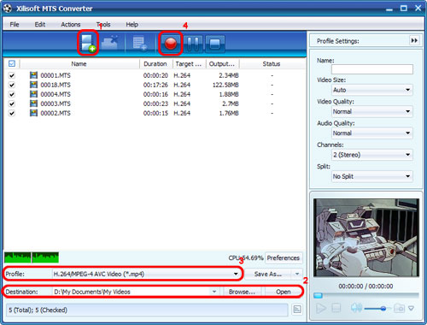Select output size 122.58MB cell
The height and width of the screenshot is (325, 427).
click(225, 85)
